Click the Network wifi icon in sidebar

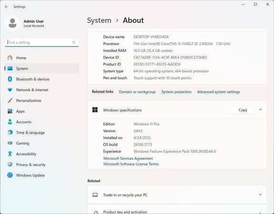[10, 90]
